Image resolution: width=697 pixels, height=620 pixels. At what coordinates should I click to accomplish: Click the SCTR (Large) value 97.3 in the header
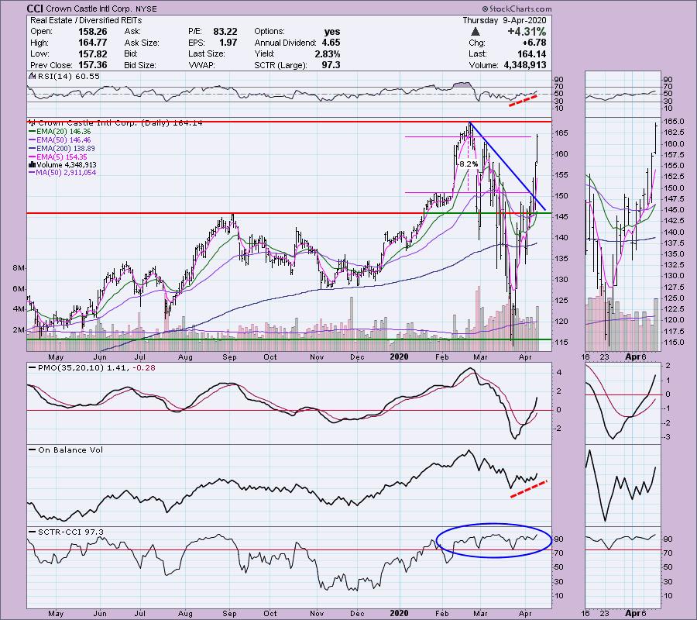(x=331, y=65)
